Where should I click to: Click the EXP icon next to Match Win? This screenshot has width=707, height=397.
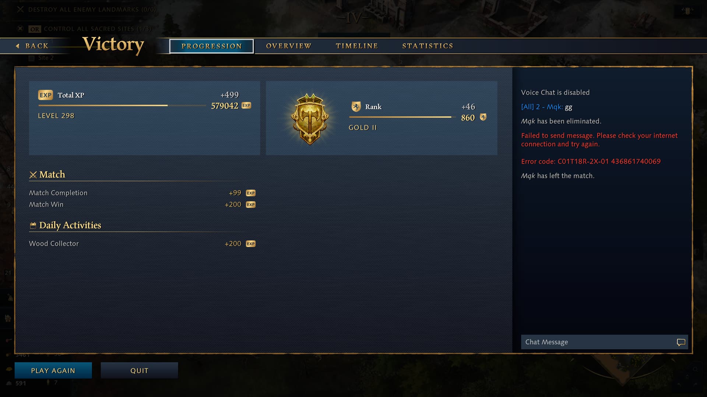coord(251,205)
